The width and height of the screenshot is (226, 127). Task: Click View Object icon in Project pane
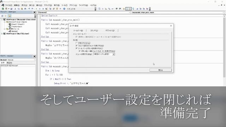[x=6, y=16]
